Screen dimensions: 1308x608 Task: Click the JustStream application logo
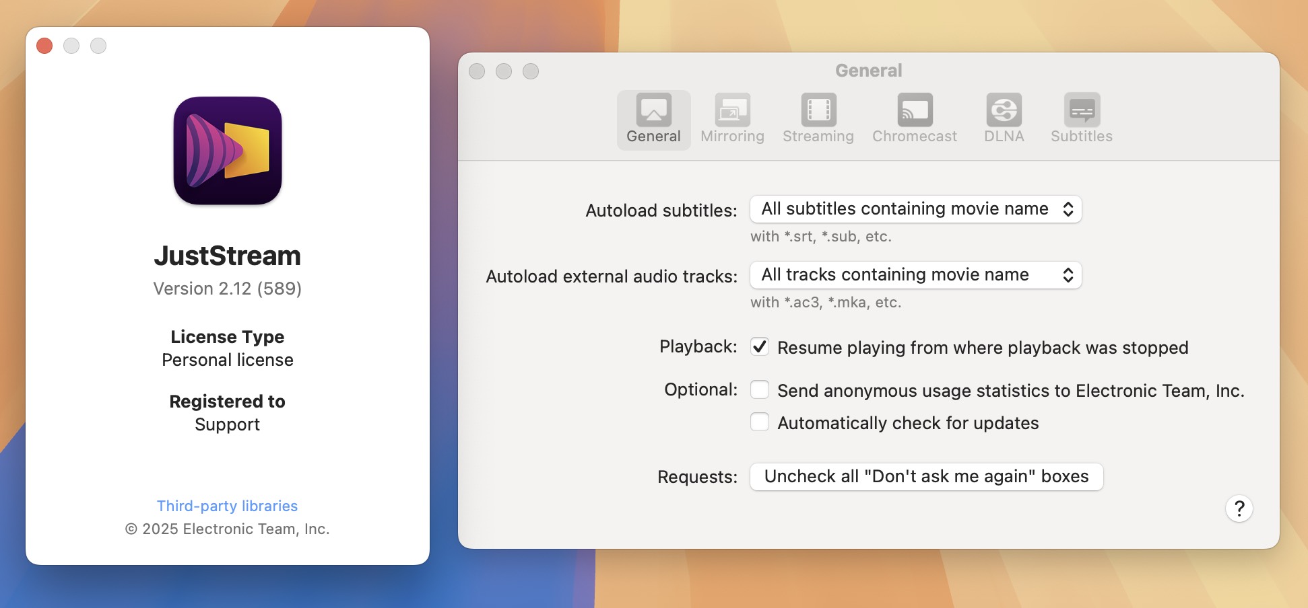pyautogui.click(x=228, y=151)
